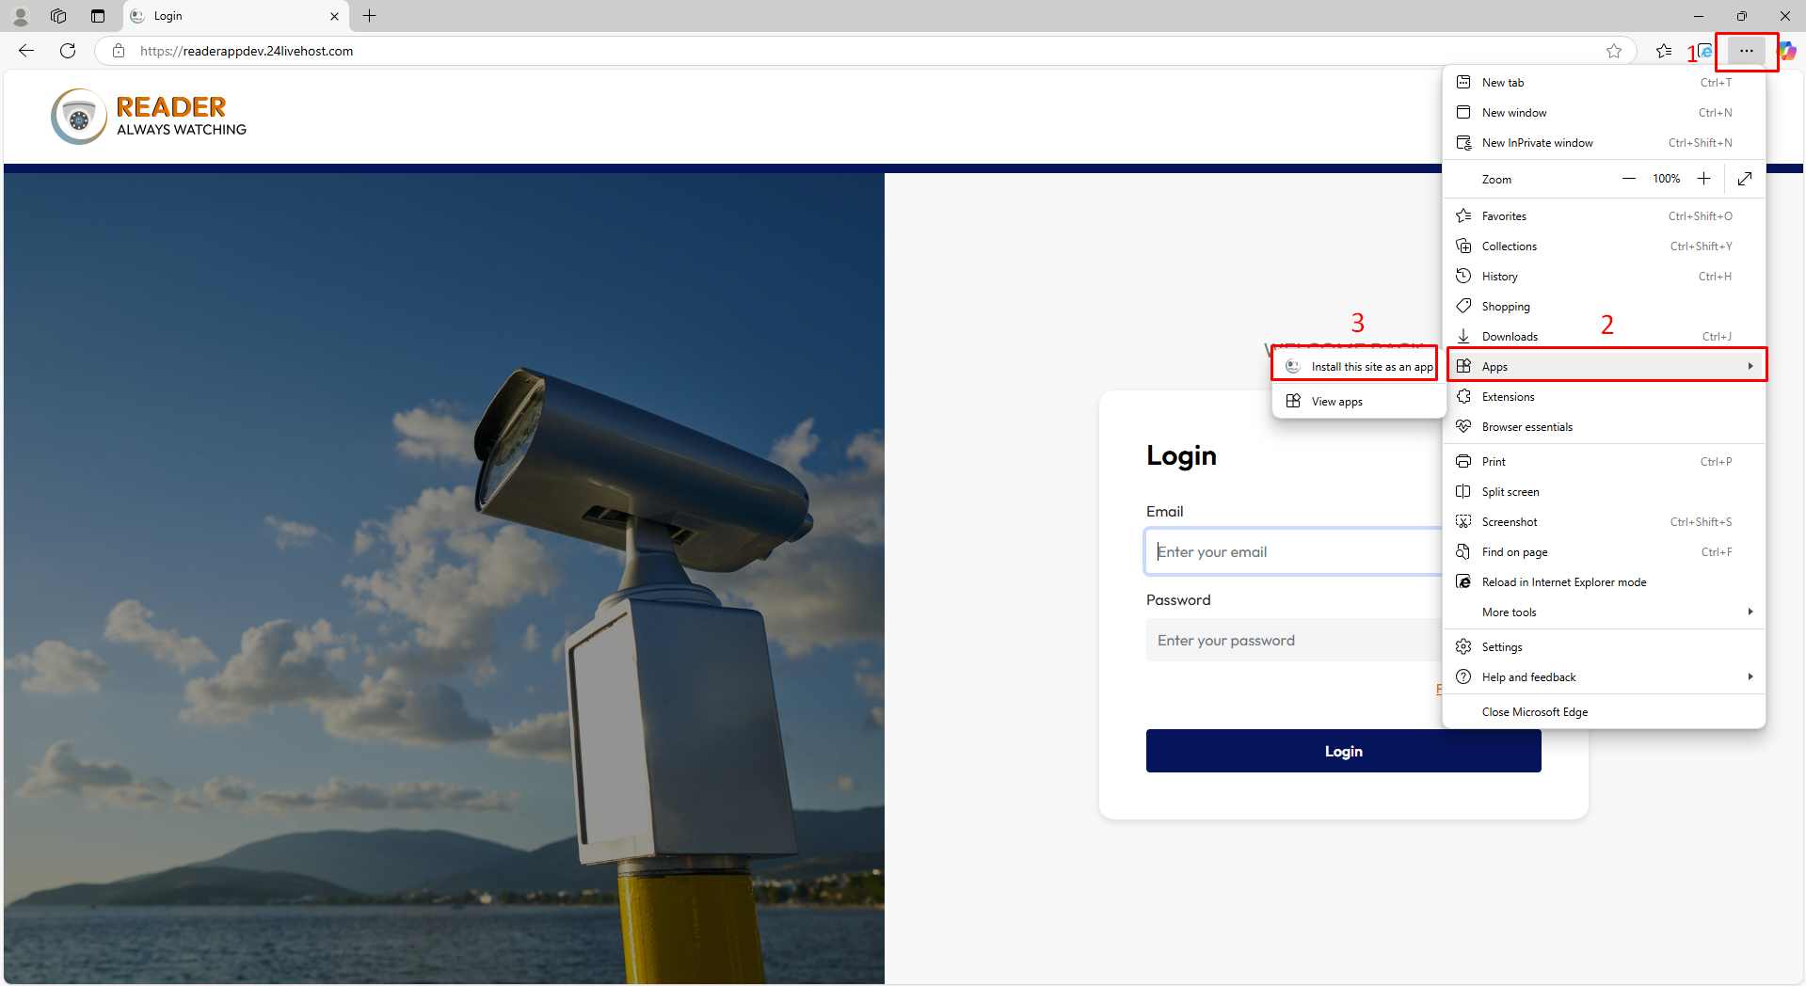
Task: Select New tab menu entry
Action: point(1604,83)
